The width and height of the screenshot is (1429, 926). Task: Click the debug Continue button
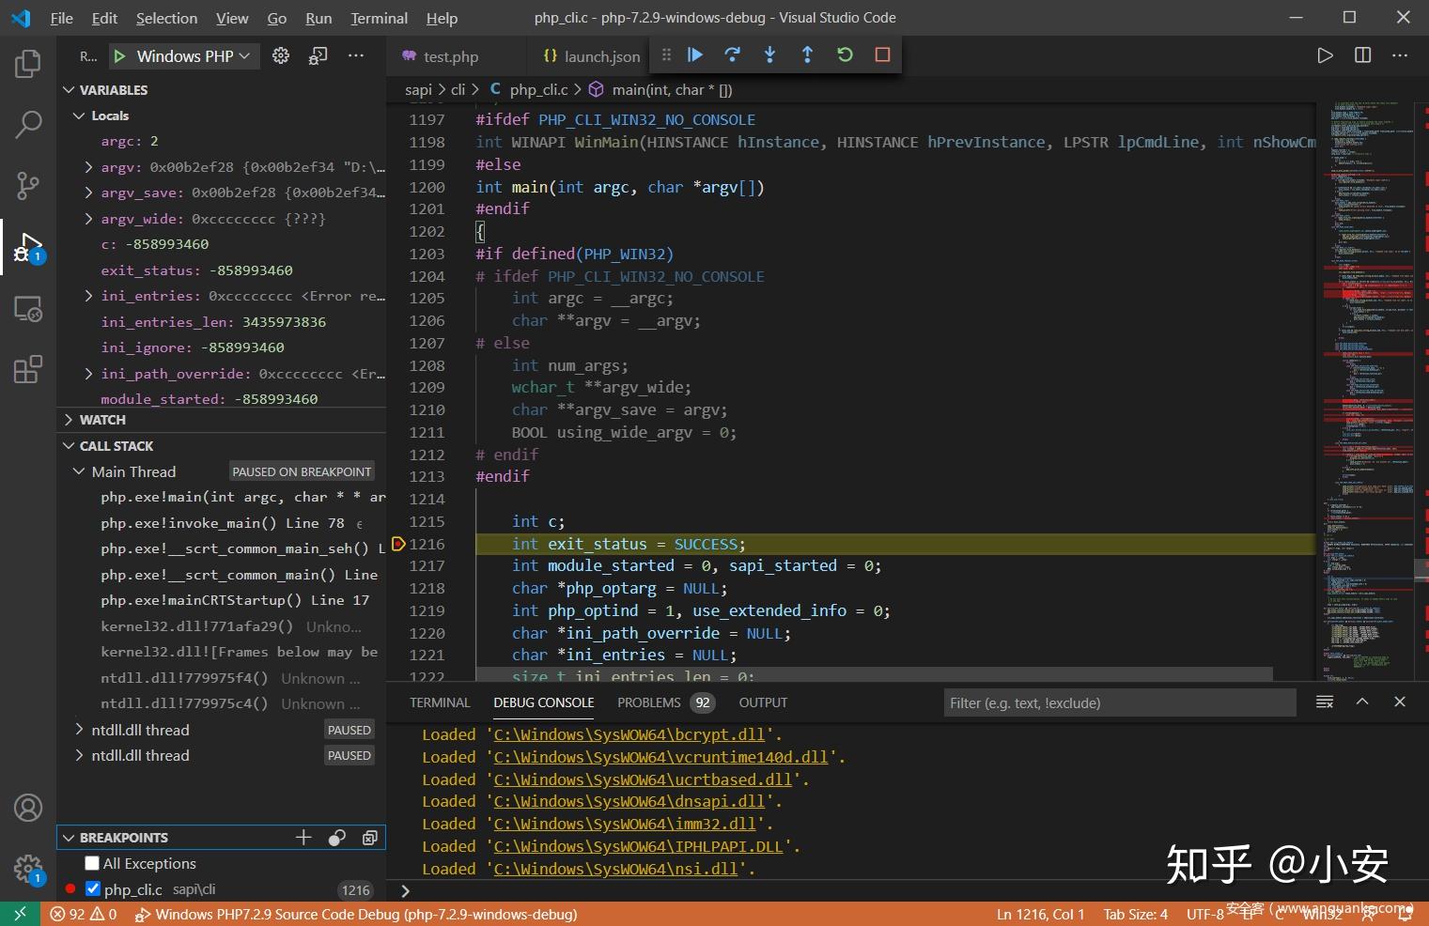point(695,55)
